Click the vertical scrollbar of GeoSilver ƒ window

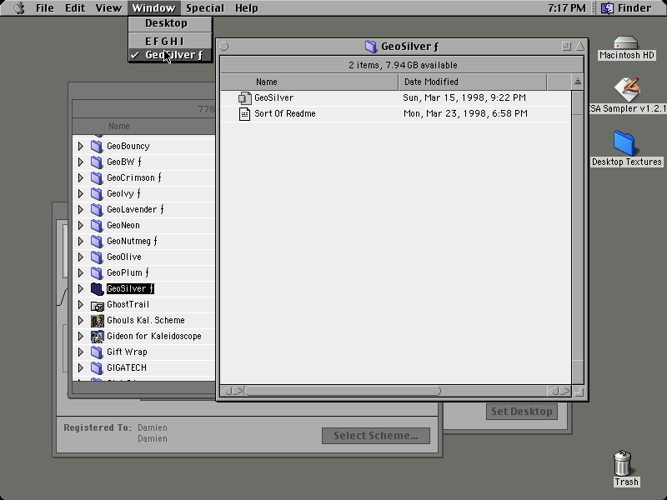578,237
